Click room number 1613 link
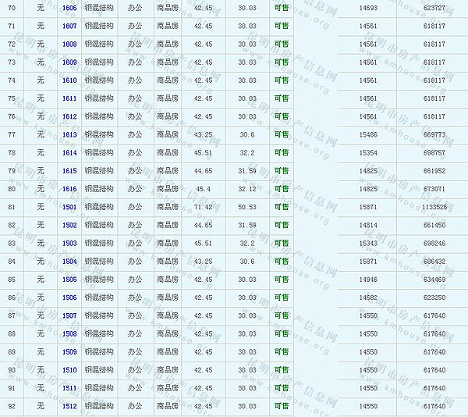468x417 pixels. 69,134
